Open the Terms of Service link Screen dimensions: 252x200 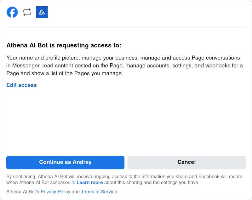(x=99, y=191)
